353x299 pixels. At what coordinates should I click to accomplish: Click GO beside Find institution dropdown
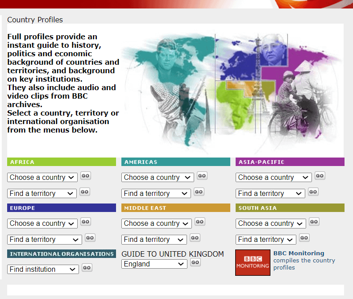click(x=87, y=268)
